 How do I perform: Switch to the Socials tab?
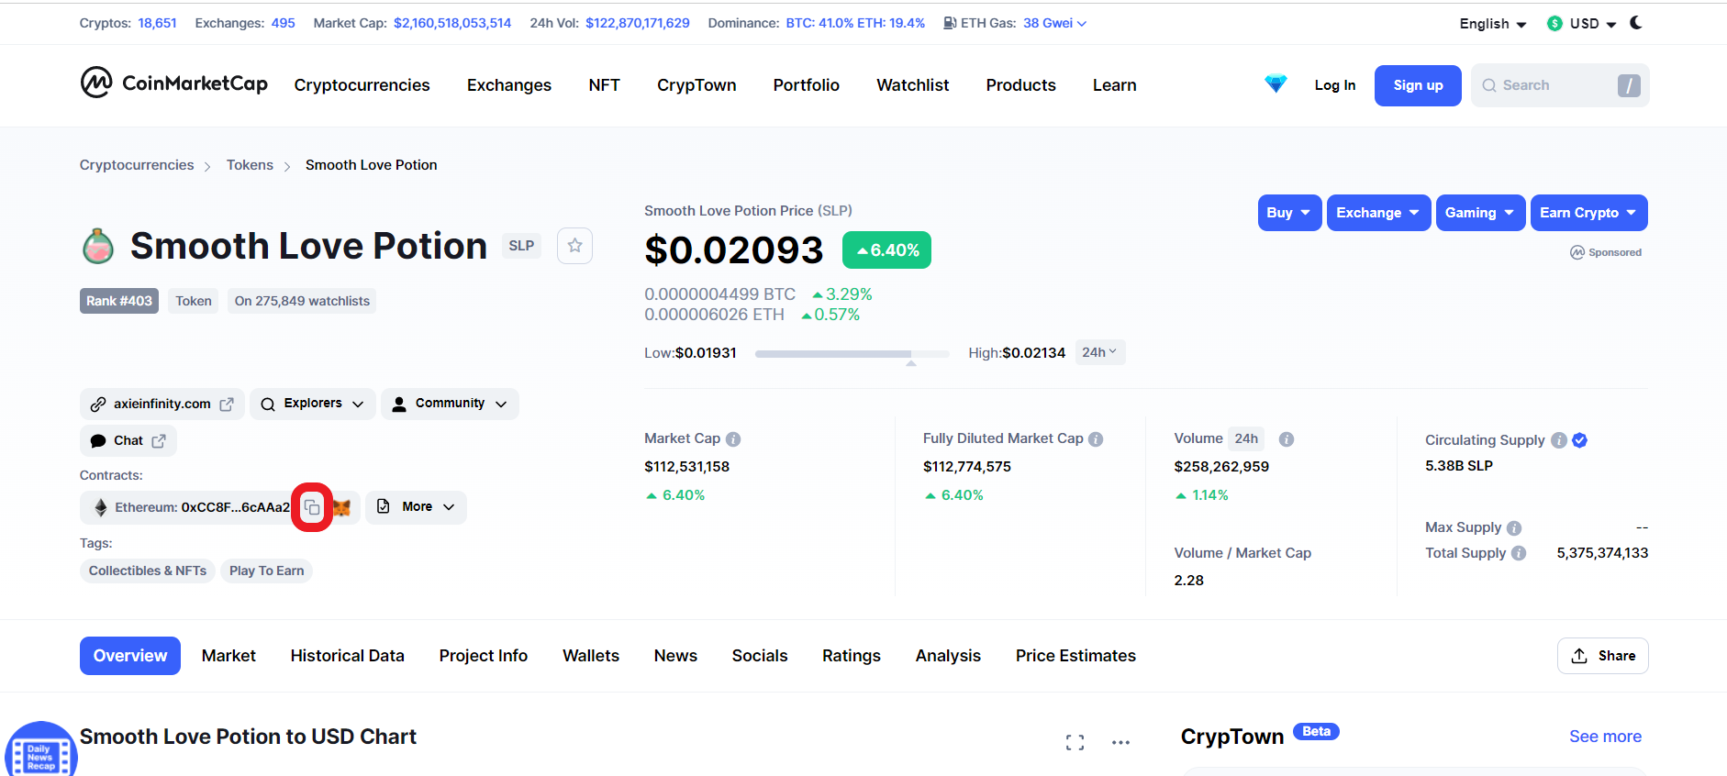(x=760, y=656)
